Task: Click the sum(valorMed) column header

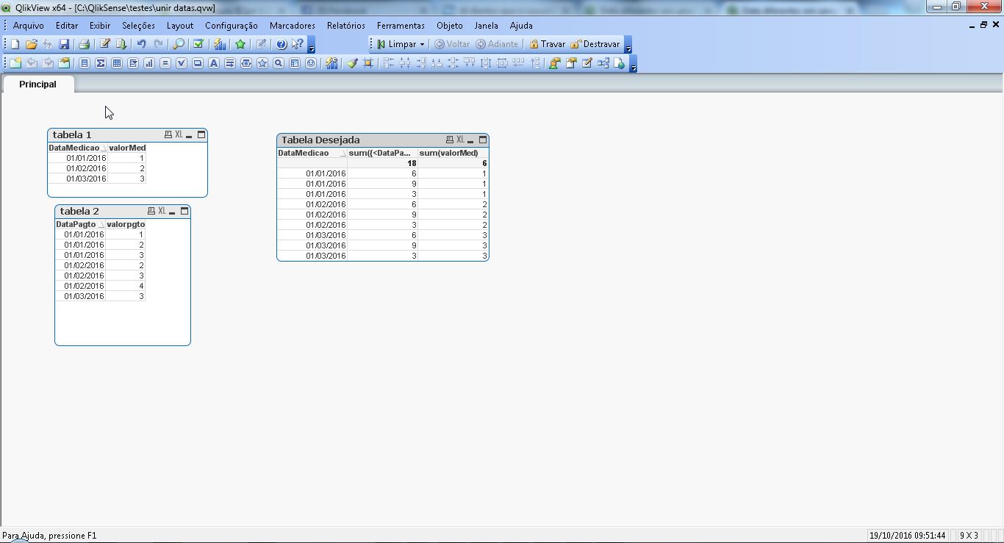Action: pos(453,153)
